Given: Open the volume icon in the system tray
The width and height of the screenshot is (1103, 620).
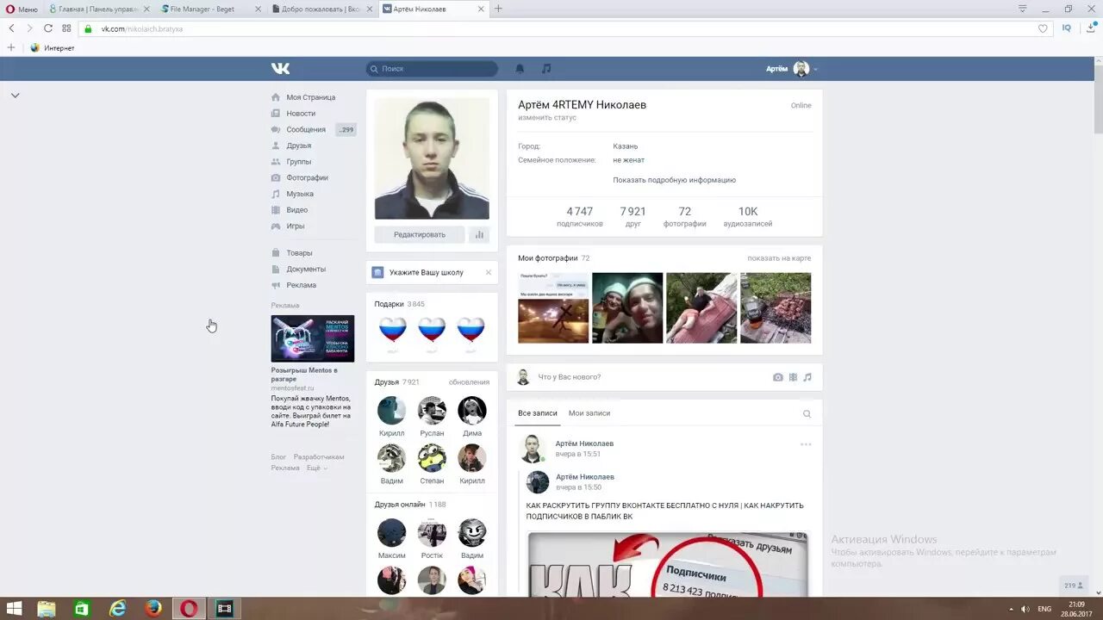Looking at the screenshot, I should pos(1025,609).
